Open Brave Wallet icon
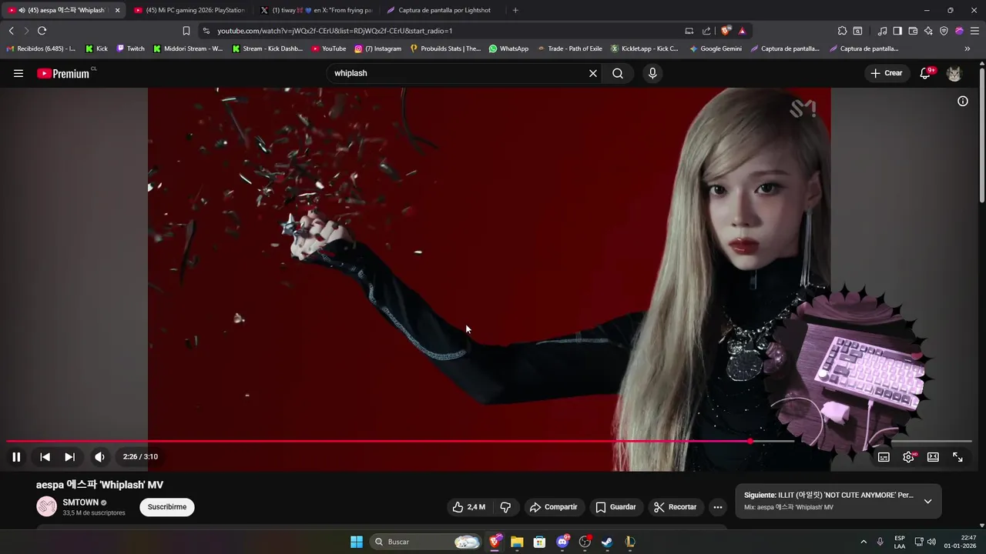986x554 pixels. 913,31
